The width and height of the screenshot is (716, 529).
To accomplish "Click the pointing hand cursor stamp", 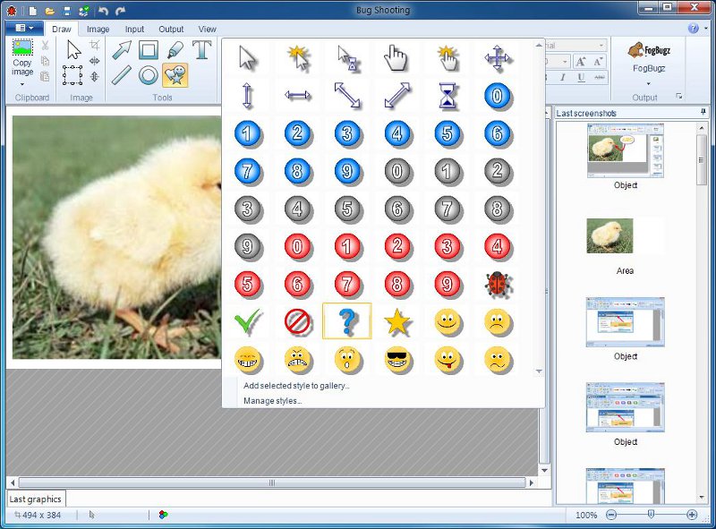I will tap(396, 58).
